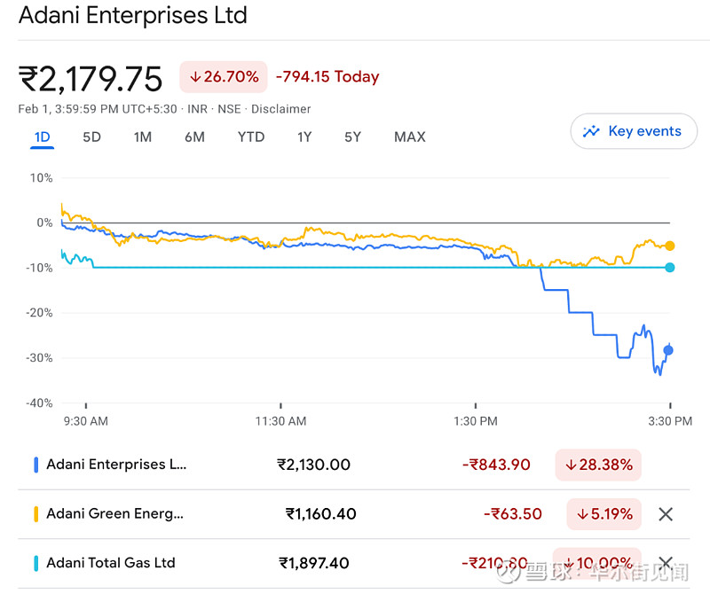
Task: Click the red down-arrow in 26.70% badge
Action: [196, 77]
